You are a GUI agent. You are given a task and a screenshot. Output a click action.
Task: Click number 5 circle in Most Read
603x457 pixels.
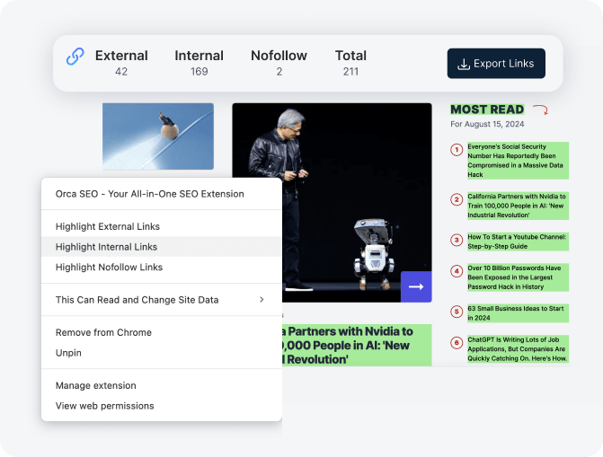point(457,312)
